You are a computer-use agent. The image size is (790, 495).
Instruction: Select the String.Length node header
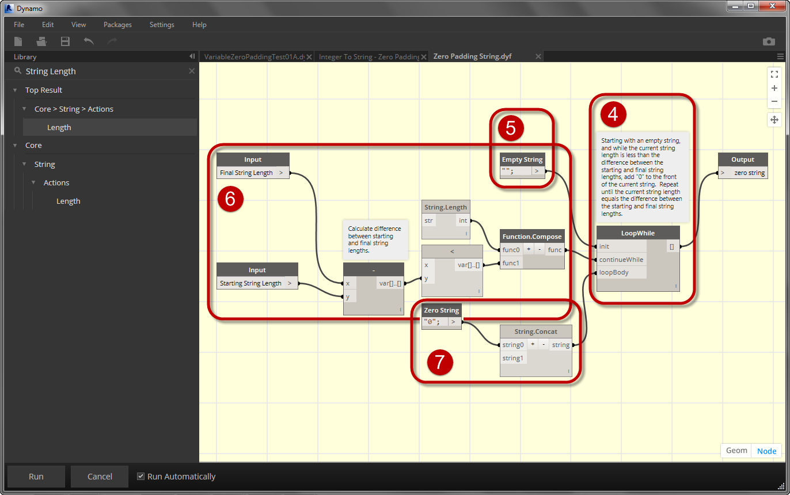tap(446, 207)
